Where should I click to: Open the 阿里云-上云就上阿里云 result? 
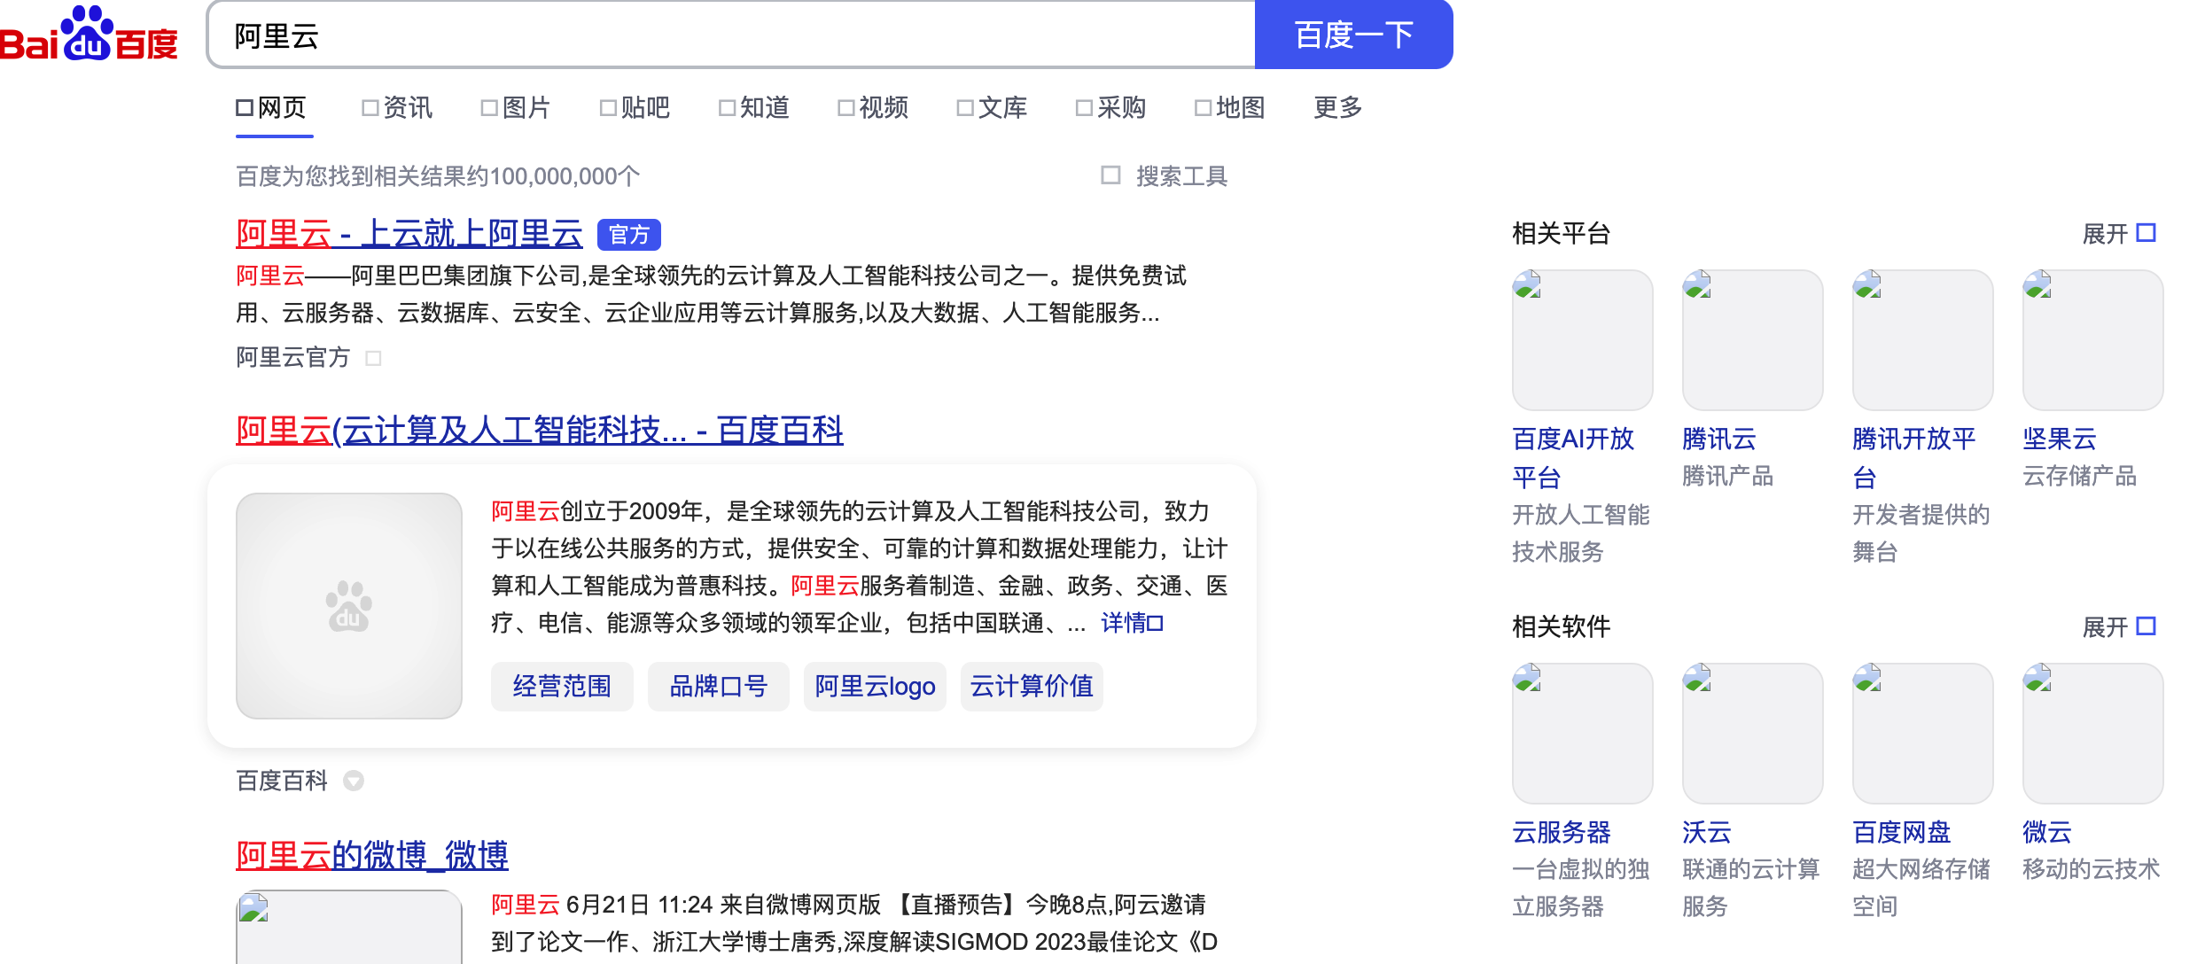click(x=409, y=234)
